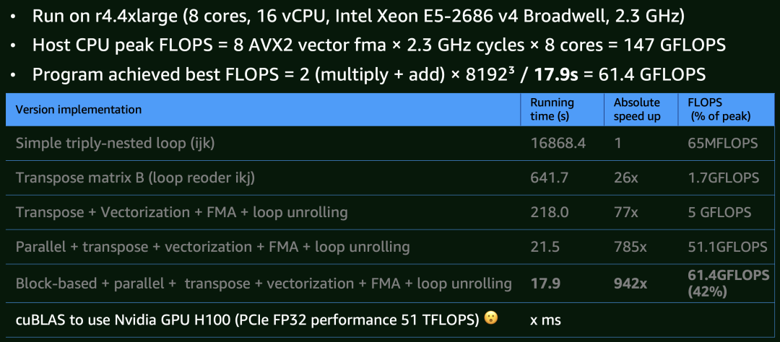Click the 641.7 running time value
The width and height of the screenshot is (780, 342).
550,178
